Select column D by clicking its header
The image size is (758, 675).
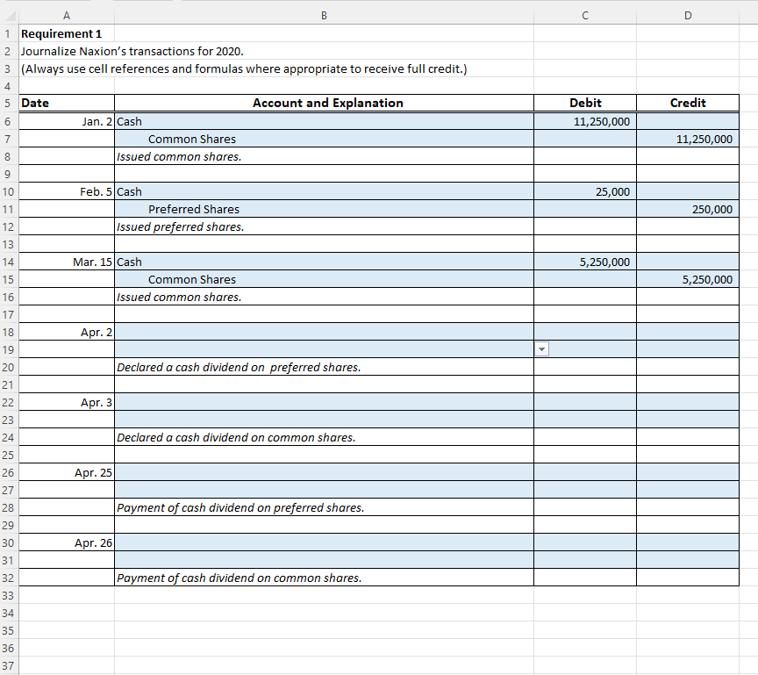688,15
